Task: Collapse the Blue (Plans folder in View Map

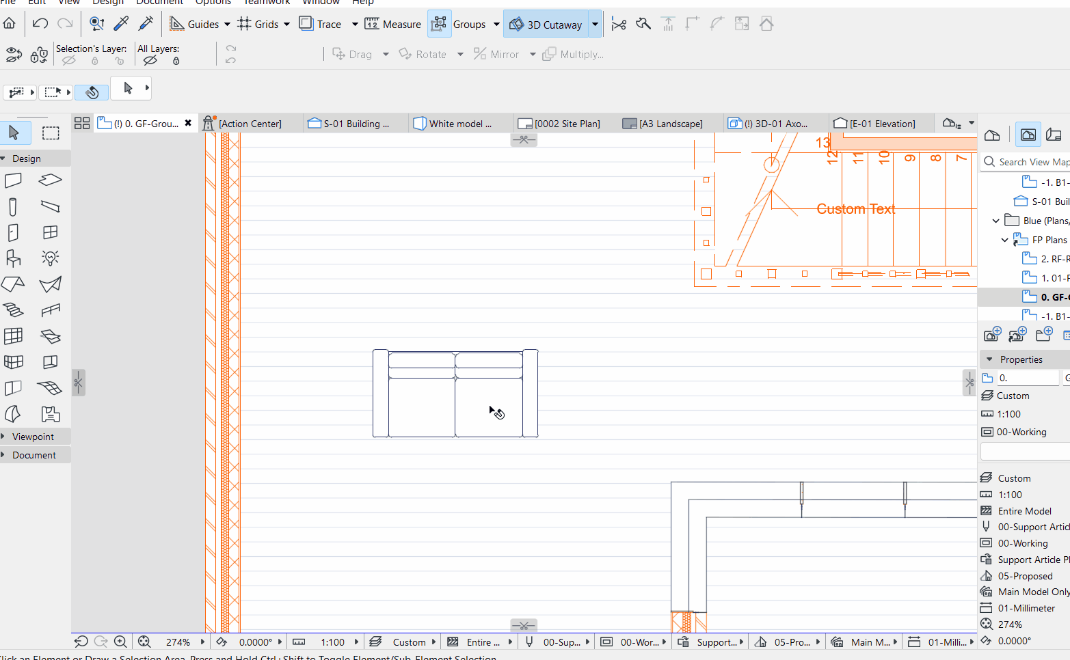Action: [996, 221]
